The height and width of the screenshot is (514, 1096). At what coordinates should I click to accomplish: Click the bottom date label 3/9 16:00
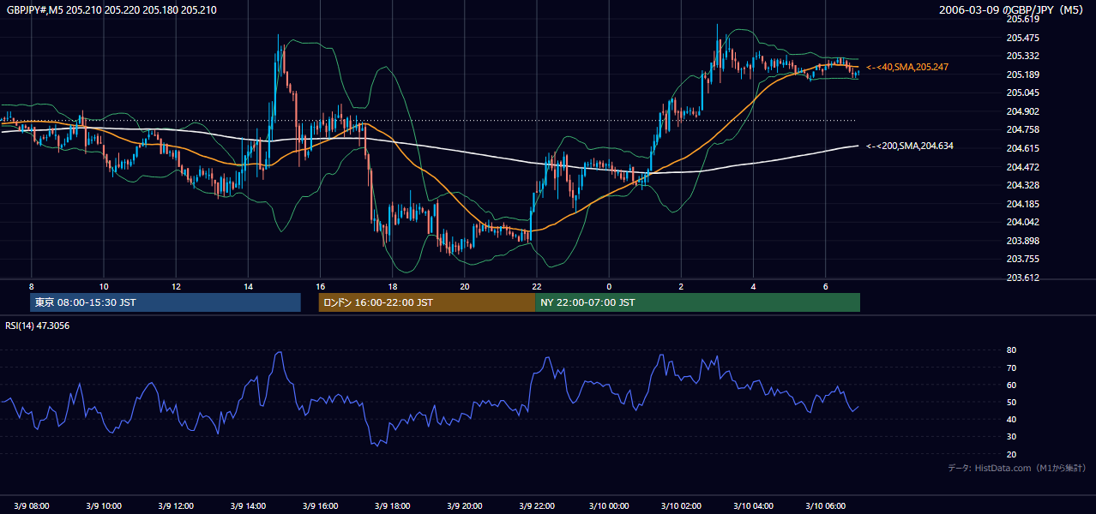click(320, 506)
